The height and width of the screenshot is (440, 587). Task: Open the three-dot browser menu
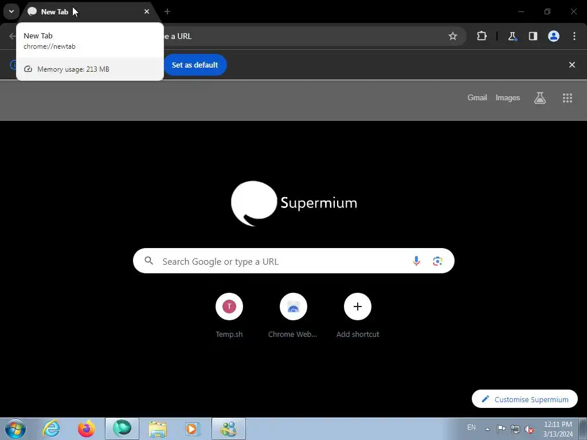(574, 36)
